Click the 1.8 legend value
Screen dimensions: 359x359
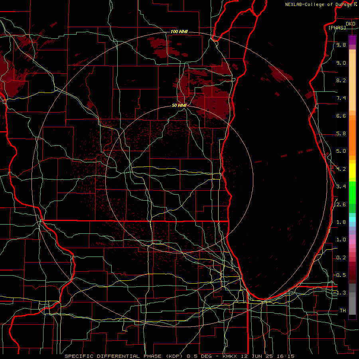click(341, 222)
